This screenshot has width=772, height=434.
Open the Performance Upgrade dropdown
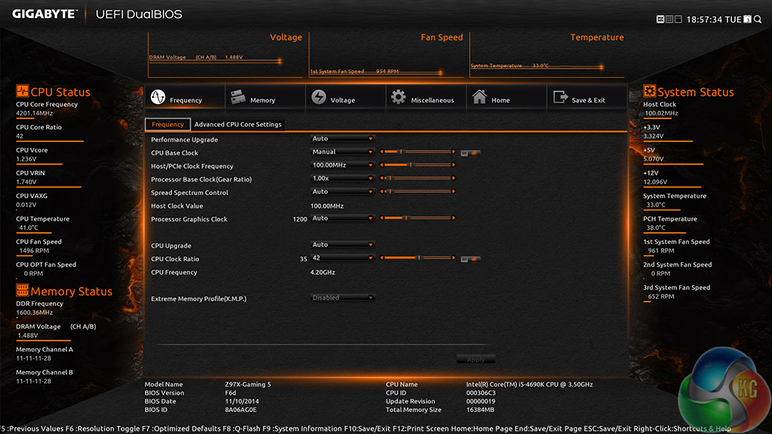[343, 139]
